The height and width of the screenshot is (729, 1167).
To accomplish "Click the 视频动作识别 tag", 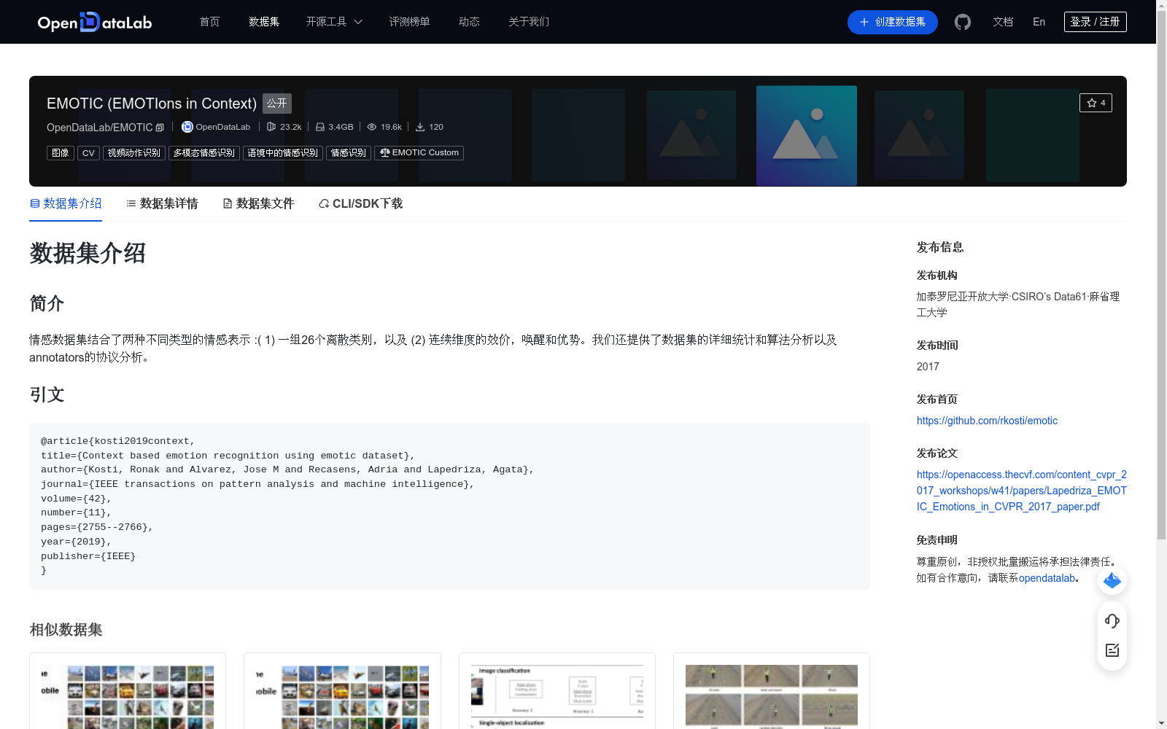I will (x=134, y=153).
